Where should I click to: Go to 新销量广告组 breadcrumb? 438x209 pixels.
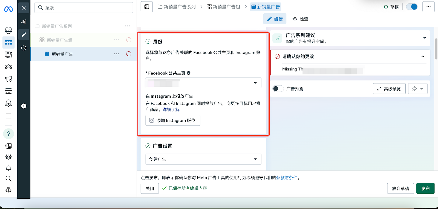pos(223,7)
